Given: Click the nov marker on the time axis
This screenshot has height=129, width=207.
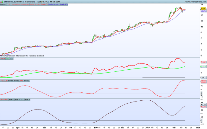Looking at the screenshot, I should tap(96, 127).
